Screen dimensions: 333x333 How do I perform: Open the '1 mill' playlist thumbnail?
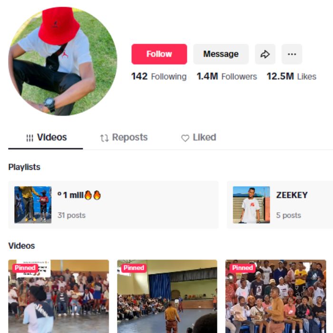click(33, 205)
